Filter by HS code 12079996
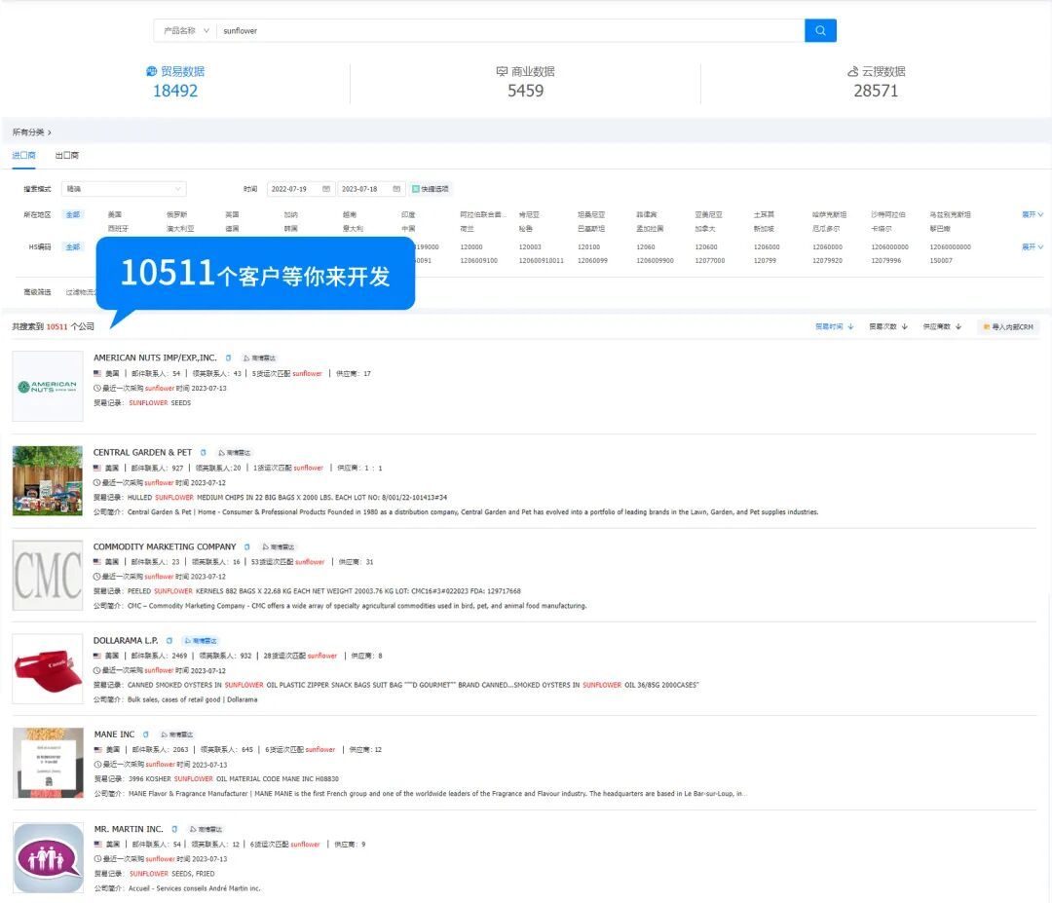1052x903 pixels. point(885,260)
